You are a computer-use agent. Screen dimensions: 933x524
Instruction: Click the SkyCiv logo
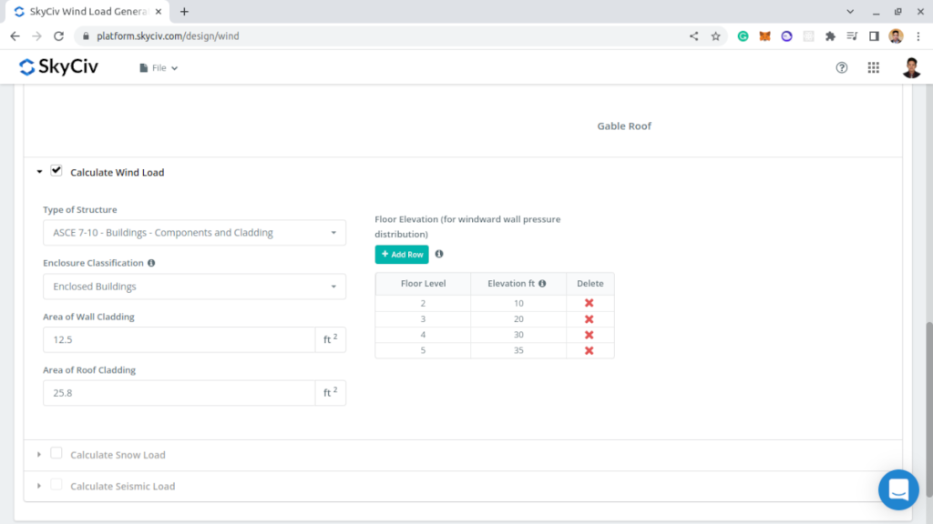click(58, 67)
